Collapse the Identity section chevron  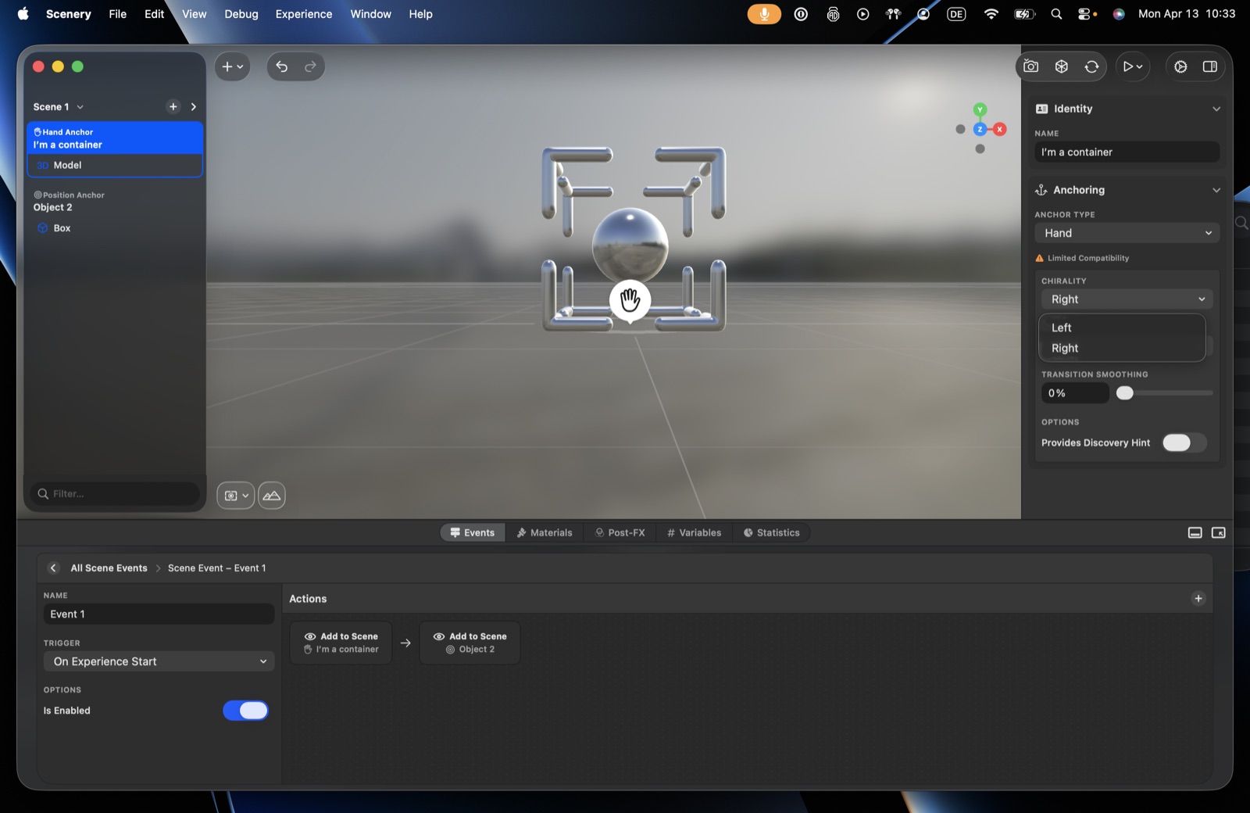(1216, 109)
